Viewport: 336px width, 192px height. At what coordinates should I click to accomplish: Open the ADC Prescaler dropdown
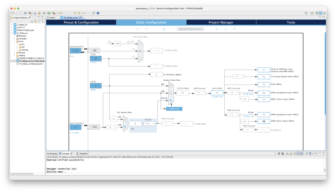coord(249,130)
